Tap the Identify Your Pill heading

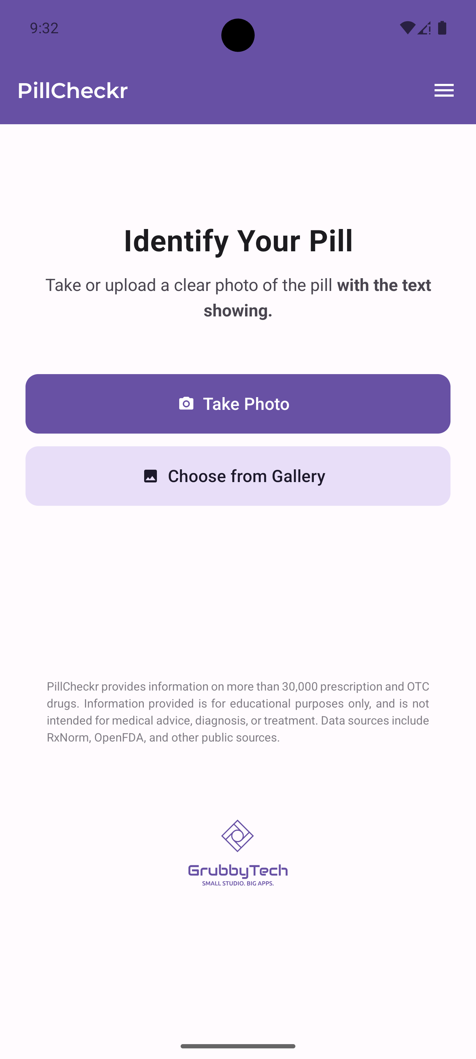point(238,241)
